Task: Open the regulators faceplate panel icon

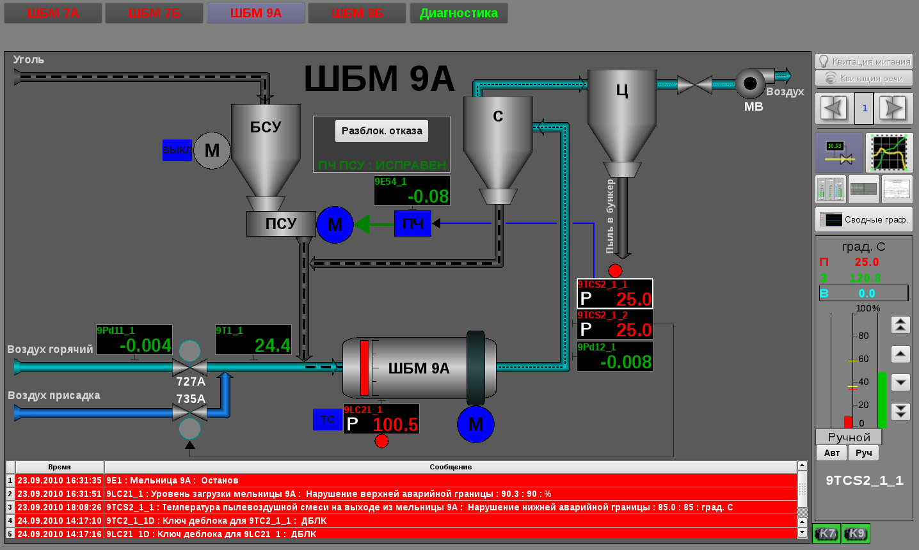Action: 831,189
